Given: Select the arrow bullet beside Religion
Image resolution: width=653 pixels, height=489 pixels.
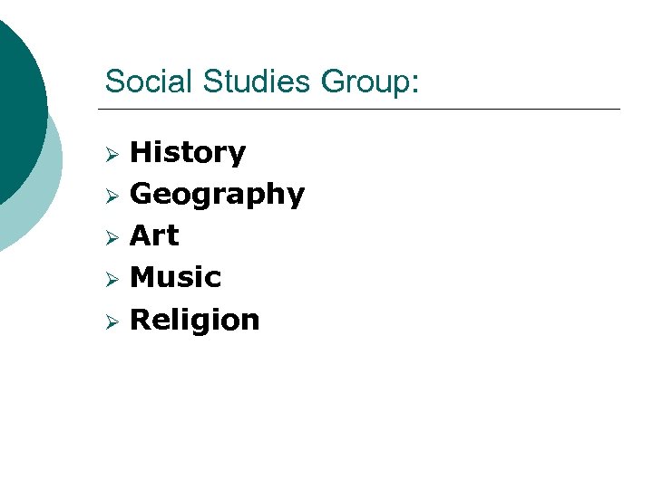Looking at the screenshot, I should (112, 321).
